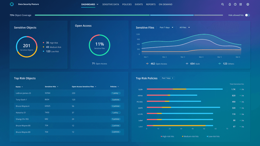Toggle the Hide allowed hits switch

(247, 15)
